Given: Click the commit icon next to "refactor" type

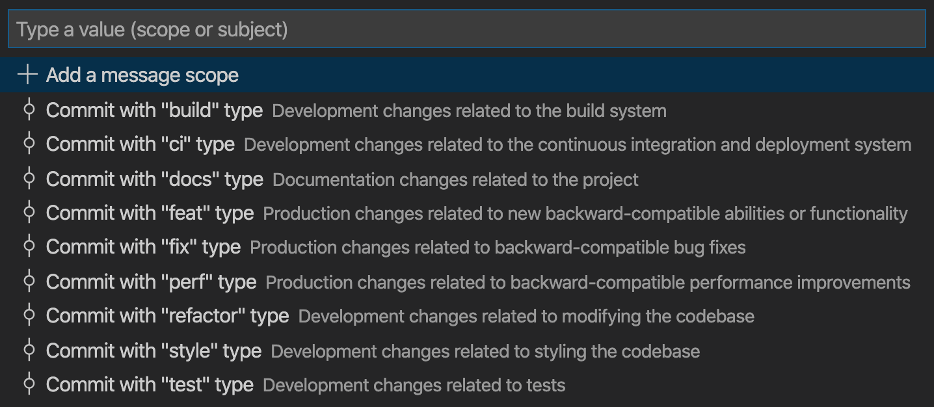Looking at the screenshot, I should coord(29,316).
